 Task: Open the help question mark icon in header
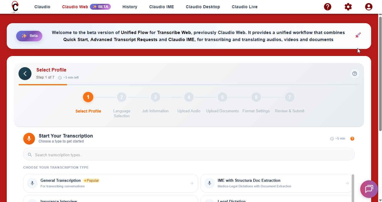(x=327, y=7)
